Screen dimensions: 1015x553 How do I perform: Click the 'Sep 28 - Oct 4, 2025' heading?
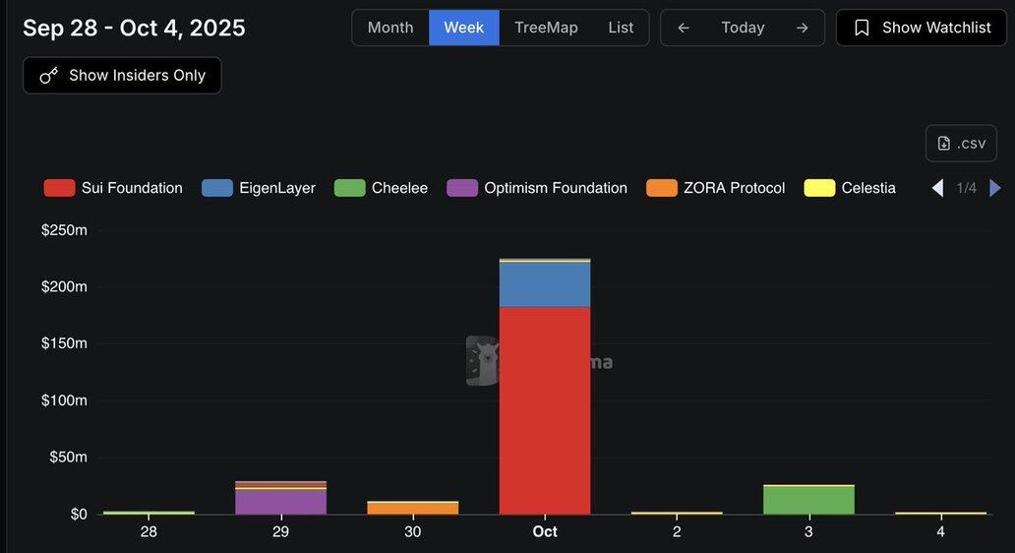tap(134, 28)
